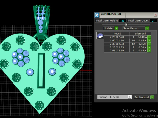The image size is (158, 118).
Task: Click the green arrow on the 2.33 X 2.33 row
Action: coord(149,44)
